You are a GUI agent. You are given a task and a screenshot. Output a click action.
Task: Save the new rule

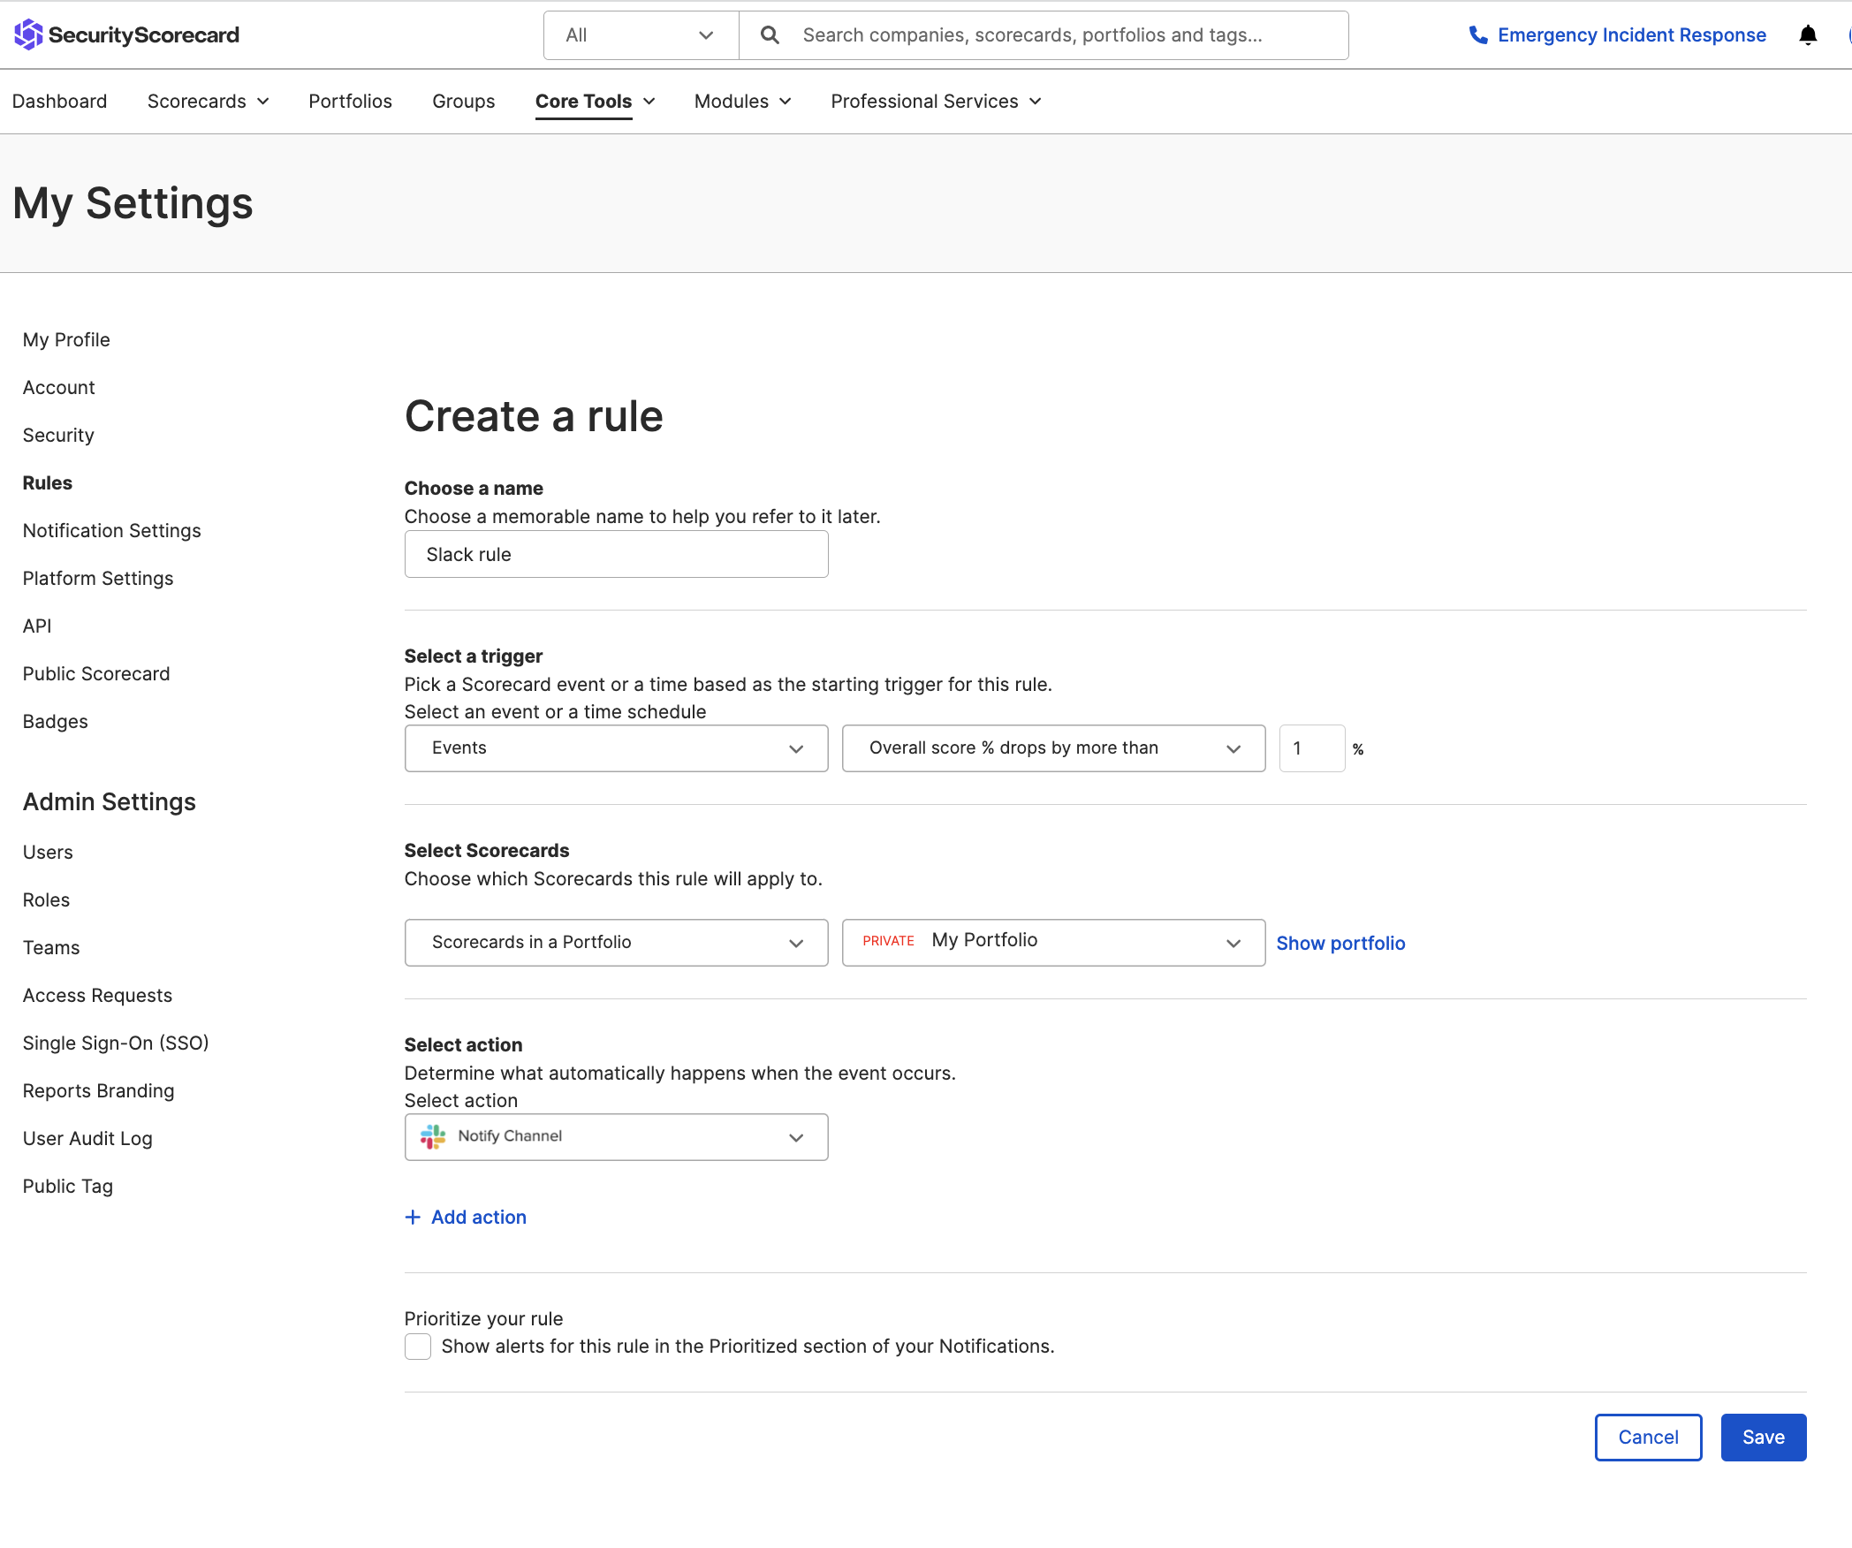point(1763,1437)
